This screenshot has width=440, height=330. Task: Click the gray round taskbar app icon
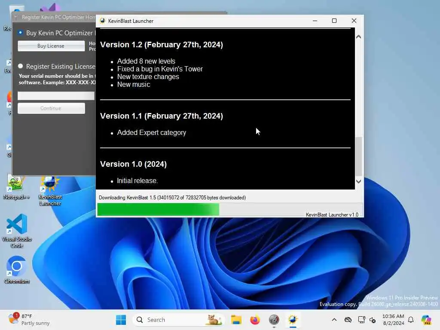pos(274,320)
